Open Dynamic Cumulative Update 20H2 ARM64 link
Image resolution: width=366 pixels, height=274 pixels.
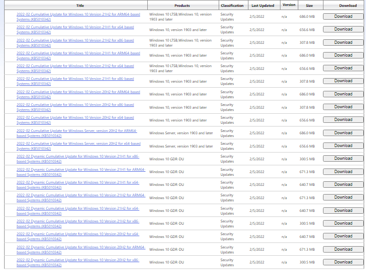coord(81,249)
